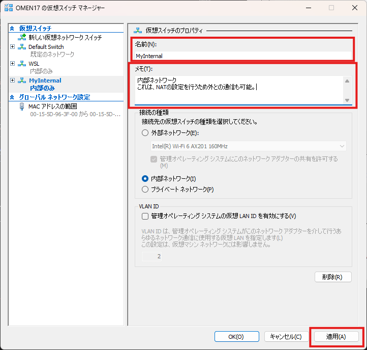
Task: Expand the MyInternal tree node
Action: [12, 80]
